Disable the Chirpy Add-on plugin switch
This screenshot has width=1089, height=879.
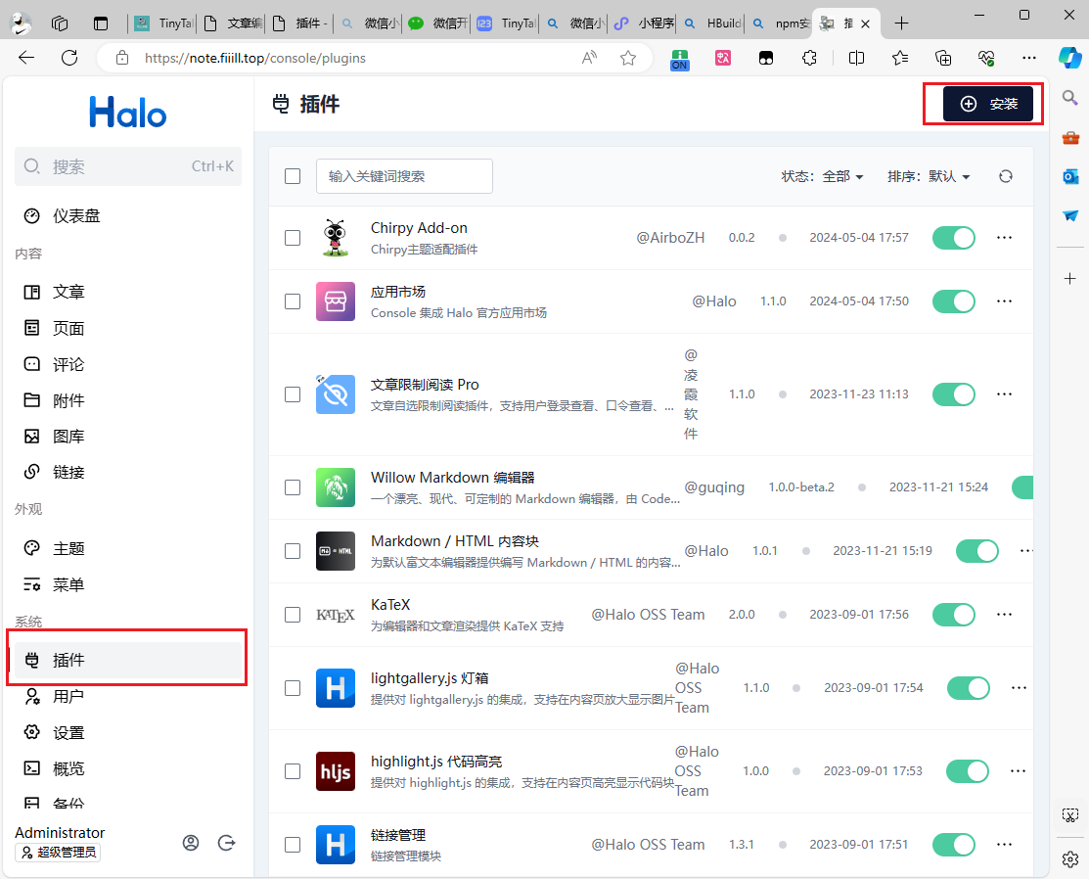[x=954, y=238]
